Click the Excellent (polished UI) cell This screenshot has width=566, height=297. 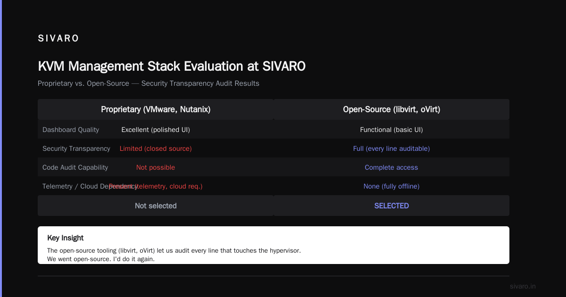click(156, 130)
